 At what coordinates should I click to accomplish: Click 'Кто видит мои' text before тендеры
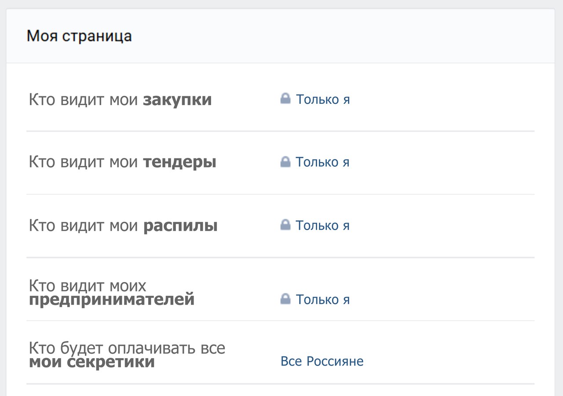point(84,163)
